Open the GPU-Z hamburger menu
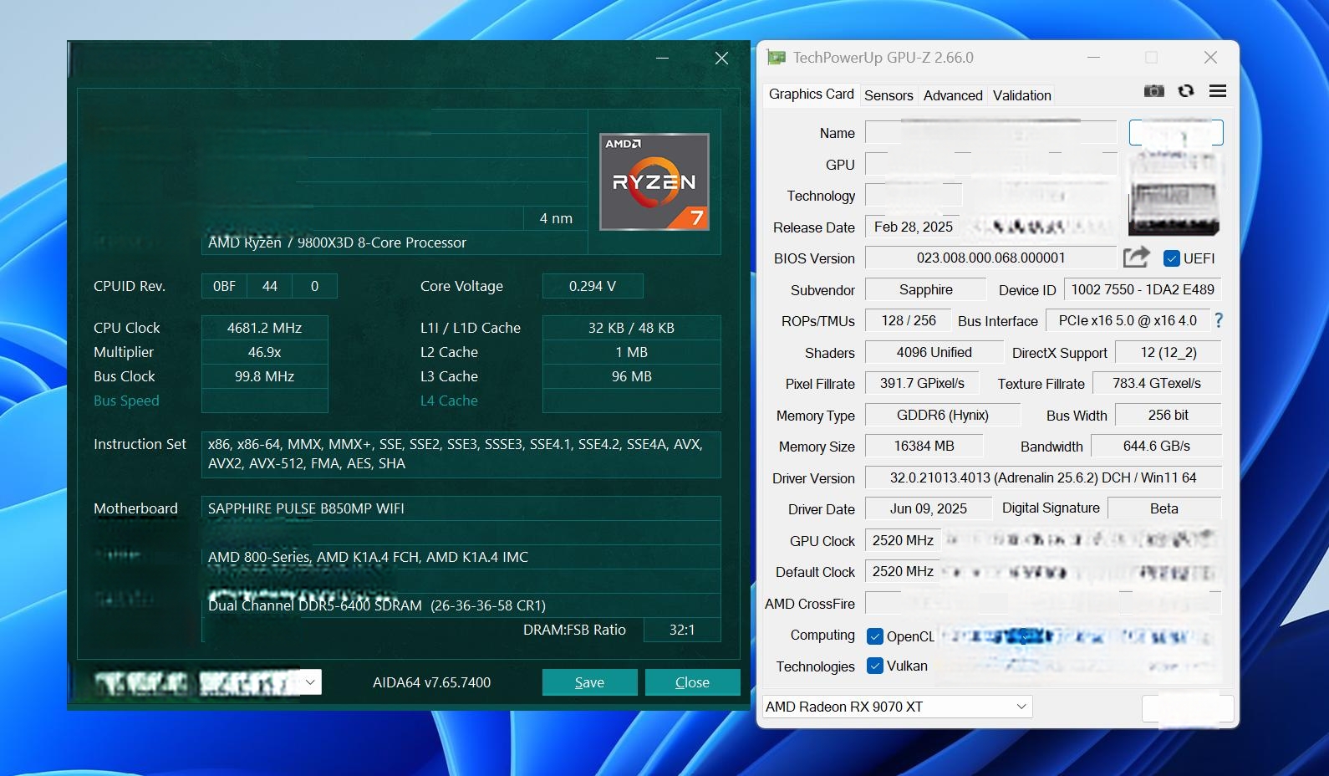Image resolution: width=1329 pixels, height=776 pixels. click(x=1218, y=91)
